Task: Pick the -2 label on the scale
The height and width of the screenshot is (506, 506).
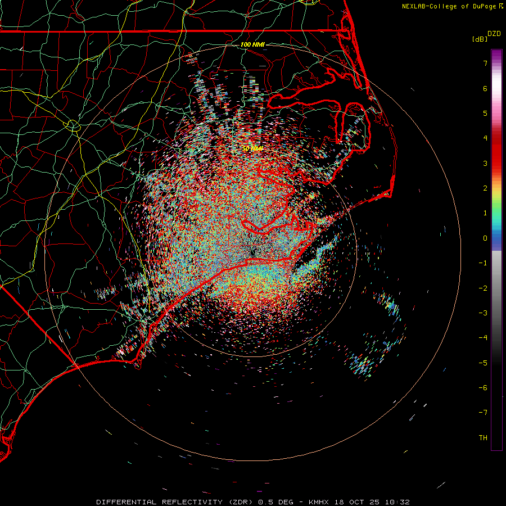Action: 483,288
